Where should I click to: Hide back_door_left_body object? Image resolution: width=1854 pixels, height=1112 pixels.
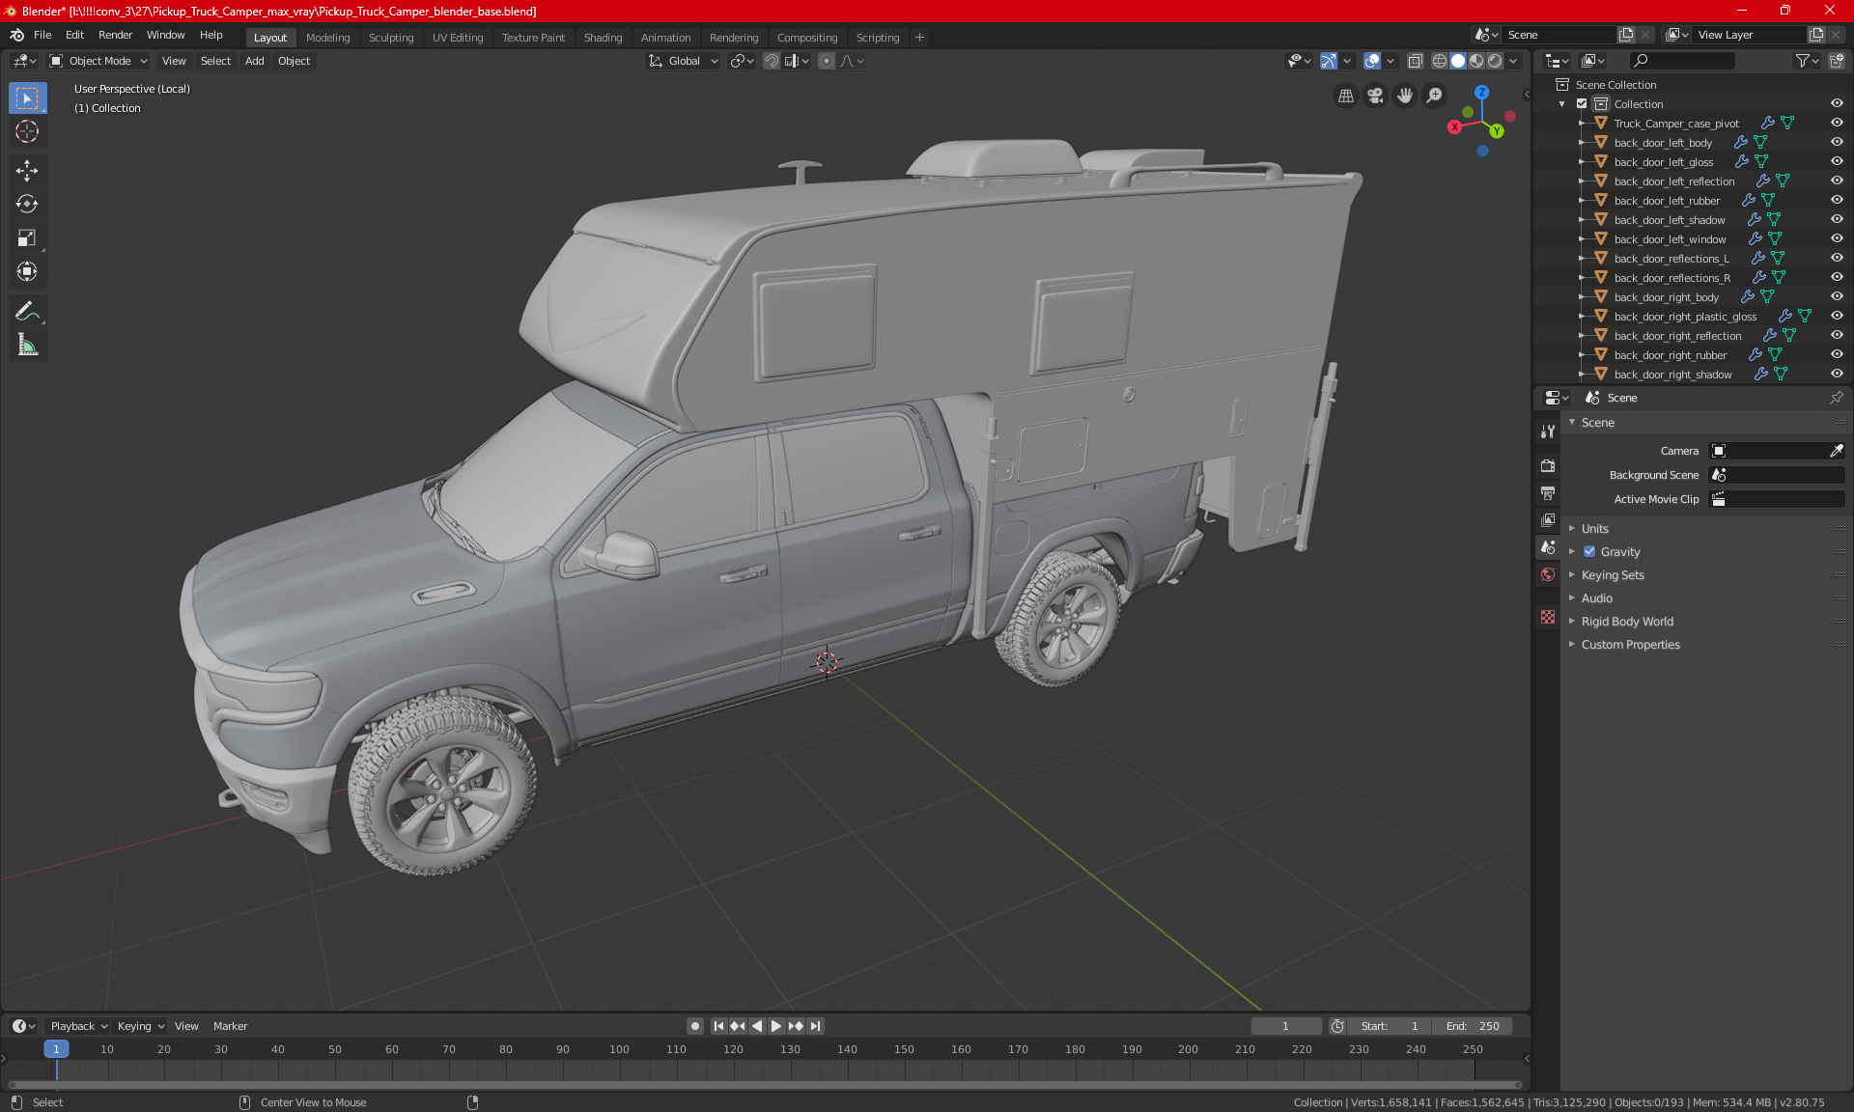click(x=1837, y=143)
